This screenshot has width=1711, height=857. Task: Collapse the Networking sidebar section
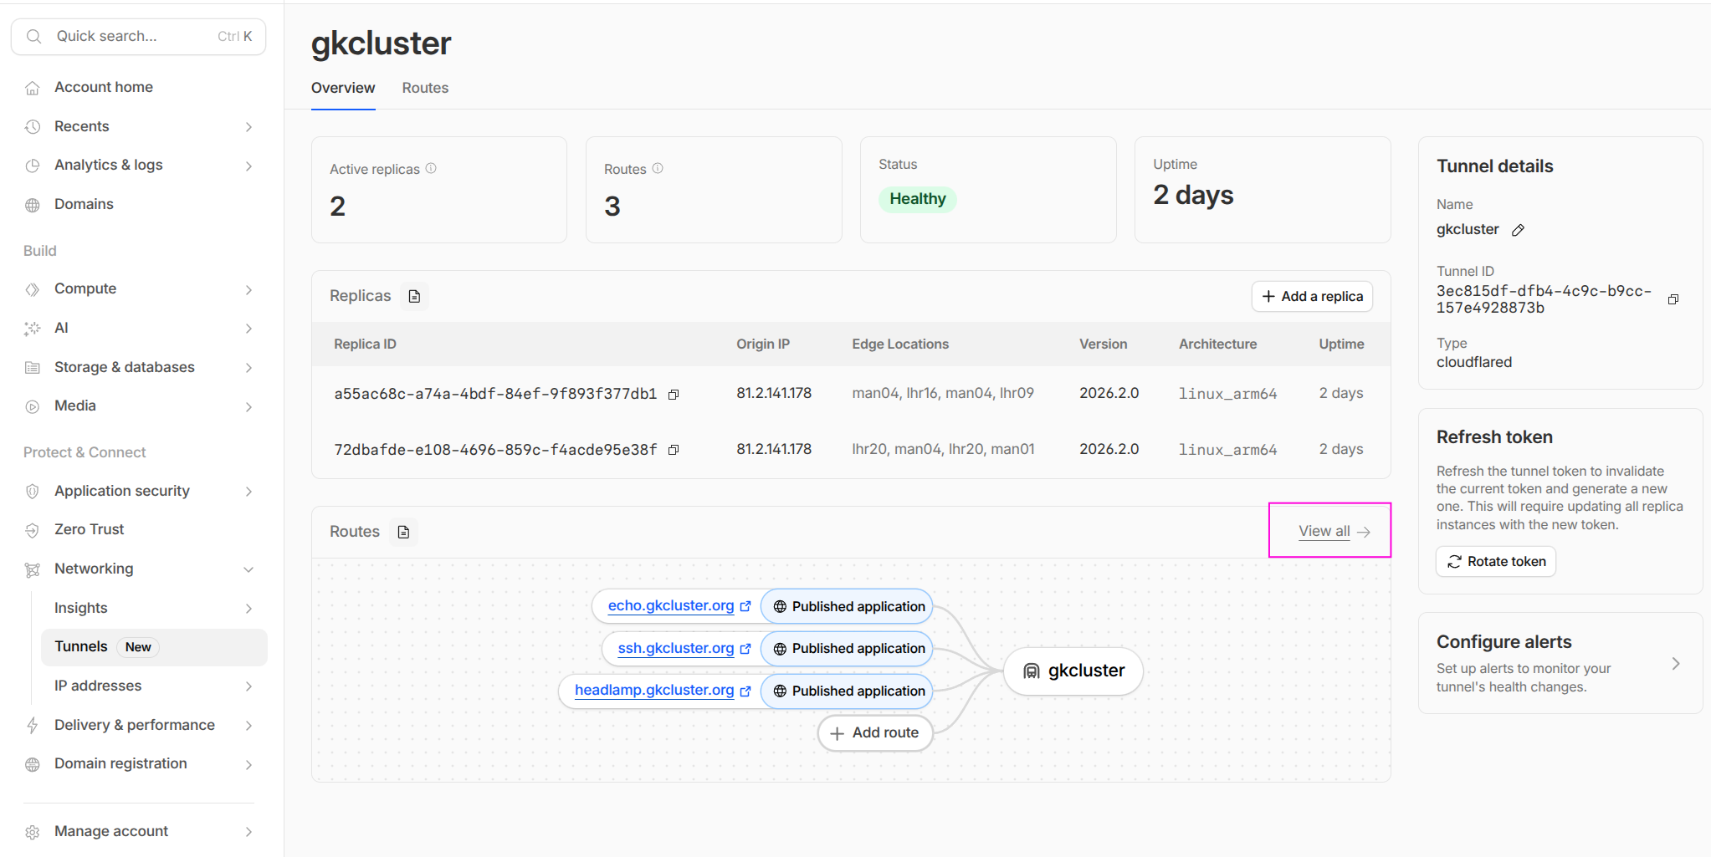click(x=248, y=569)
